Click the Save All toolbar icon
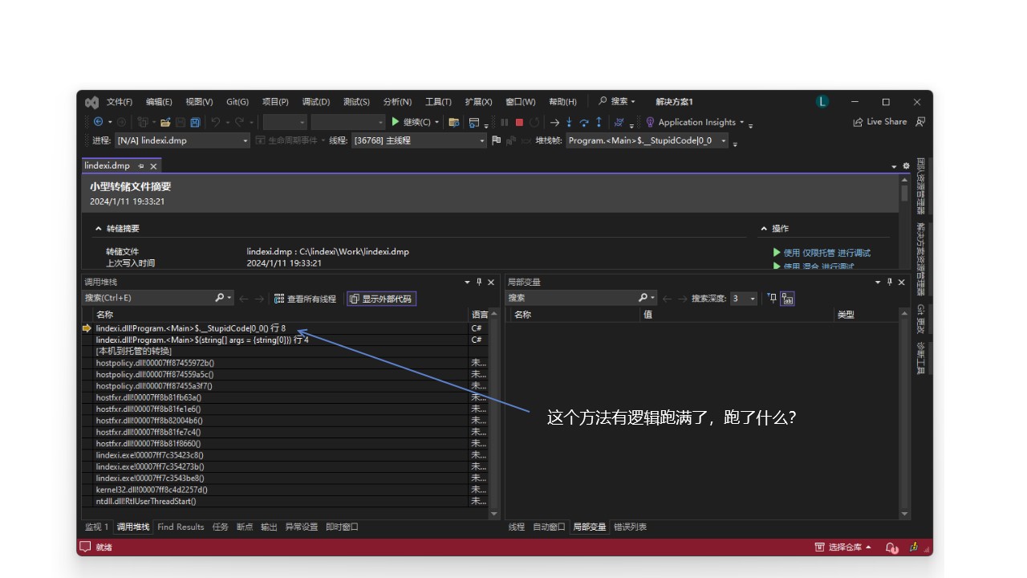1027x578 pixels. 195,122
